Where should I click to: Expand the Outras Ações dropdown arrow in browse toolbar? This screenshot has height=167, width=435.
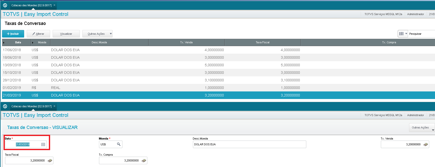(x=111, y=34)
